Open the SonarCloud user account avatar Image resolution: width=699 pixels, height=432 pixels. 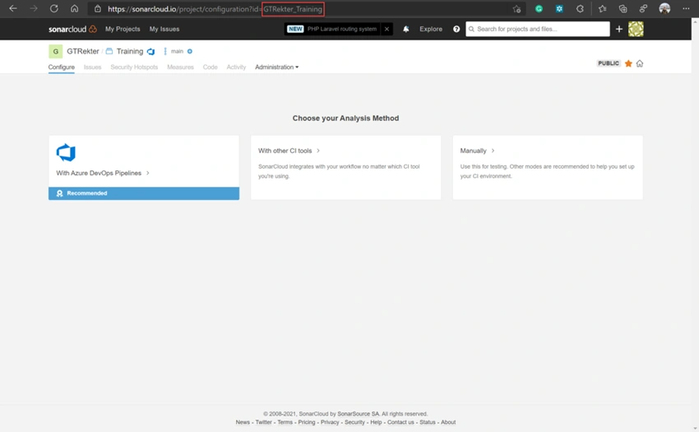(x=636, y=29)
